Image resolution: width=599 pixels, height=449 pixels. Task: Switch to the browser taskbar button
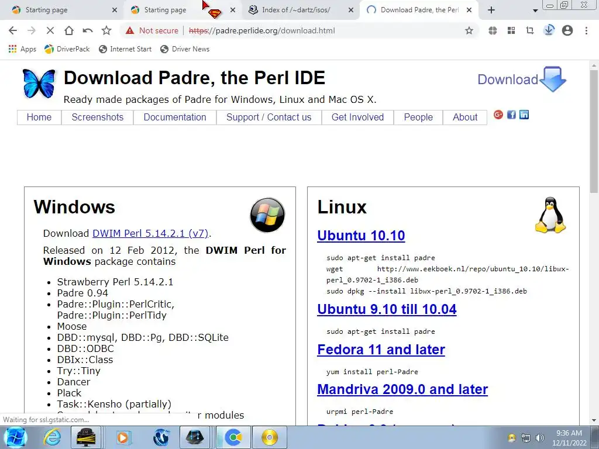point(233,437)
